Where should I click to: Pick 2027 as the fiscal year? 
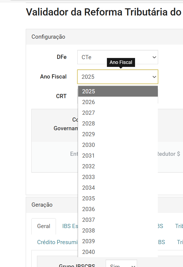pyautogui.click(x=118, y=113)
